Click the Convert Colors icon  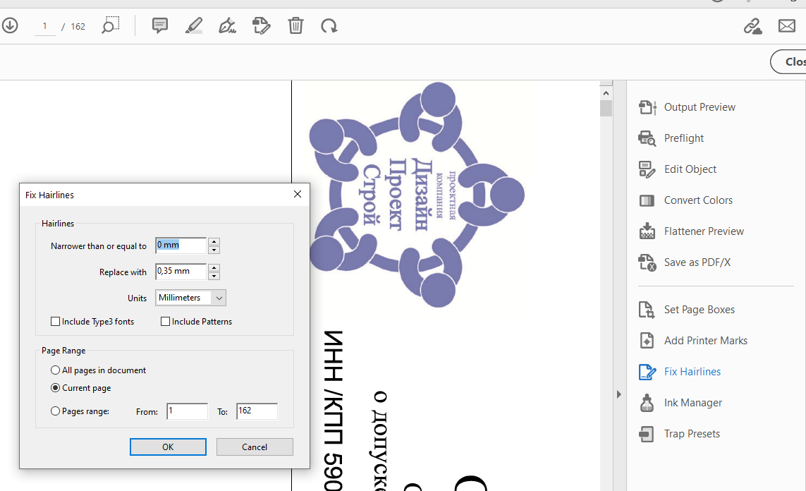(647, 200)
